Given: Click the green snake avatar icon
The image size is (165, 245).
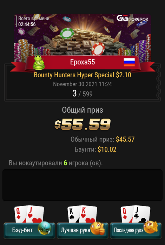Looking at the screenshot, I should click(x=39, y=62).
